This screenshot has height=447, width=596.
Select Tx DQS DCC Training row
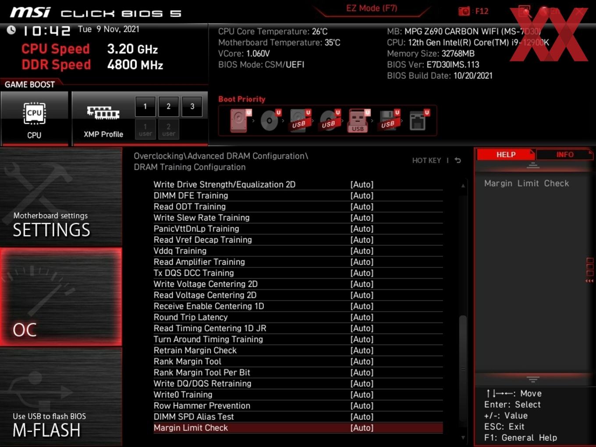(x=298, y=273)
